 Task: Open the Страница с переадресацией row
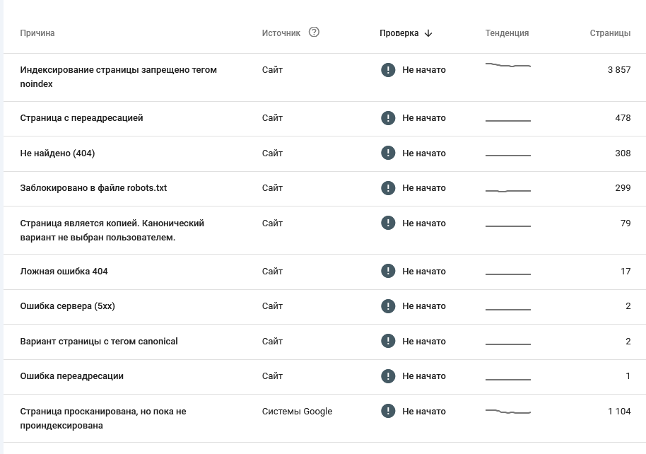pyautogui.click(x=82, y=118)
